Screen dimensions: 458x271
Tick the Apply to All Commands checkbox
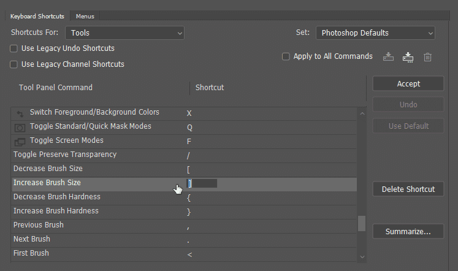coord(286,56)
